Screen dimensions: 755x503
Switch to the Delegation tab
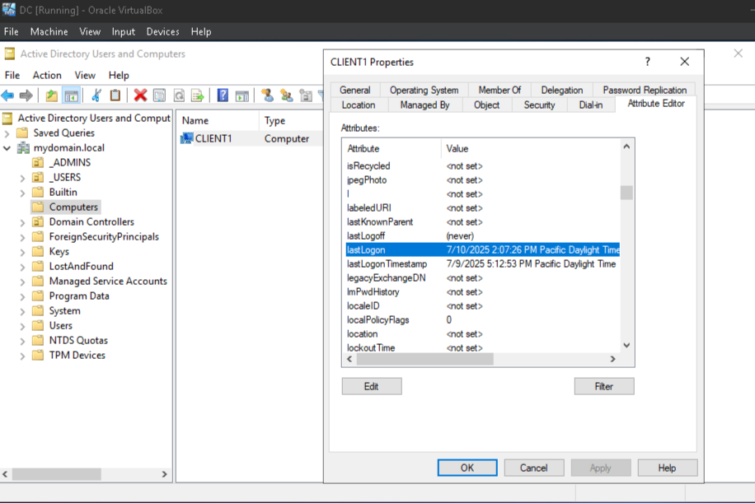(x=561, y=90)
